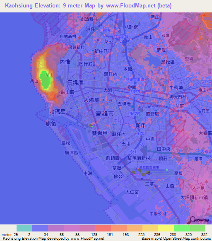Click the 牛稠埔 map label
Screen dimensions: 212x241
coord(176,88)
